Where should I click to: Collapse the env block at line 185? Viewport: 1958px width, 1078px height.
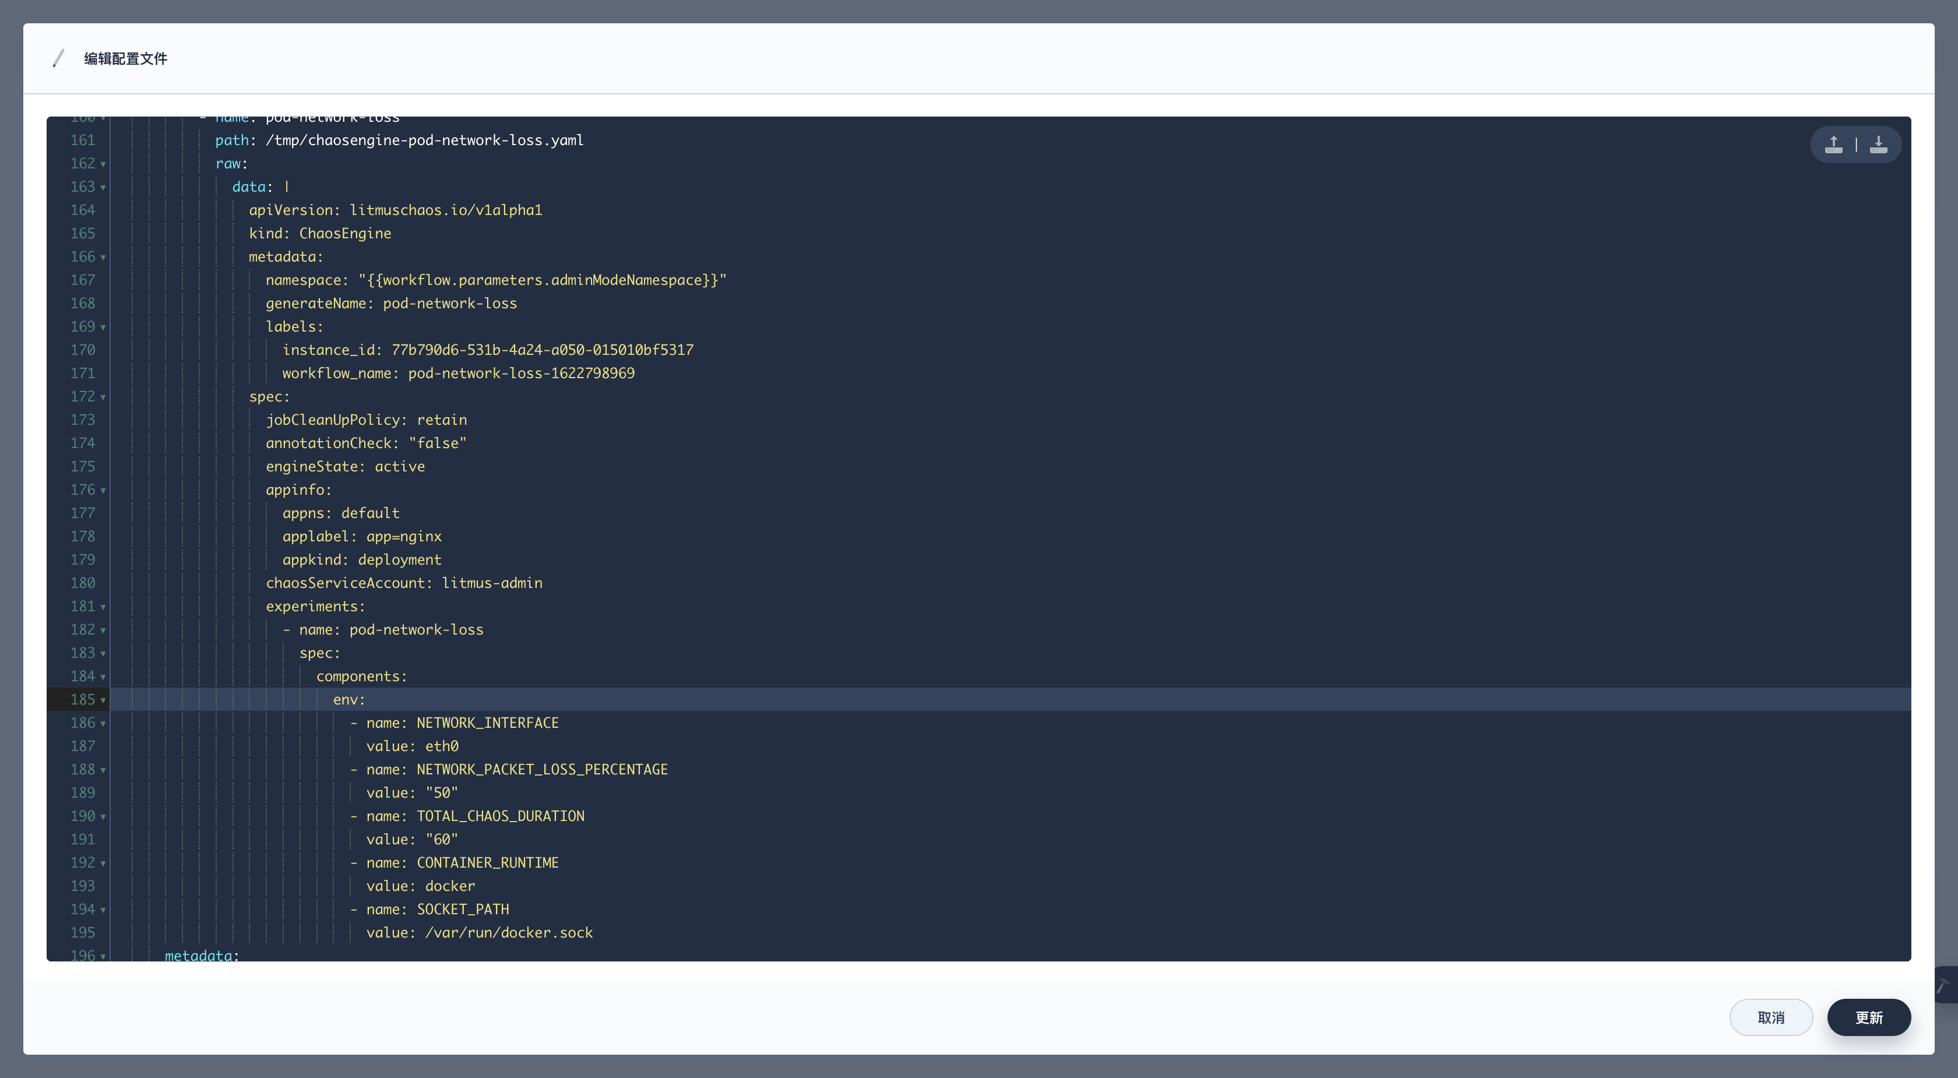tap(103, 700)
